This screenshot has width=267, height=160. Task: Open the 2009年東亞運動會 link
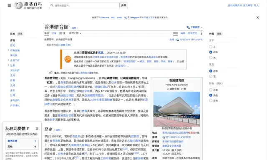(x=101, y=100)
